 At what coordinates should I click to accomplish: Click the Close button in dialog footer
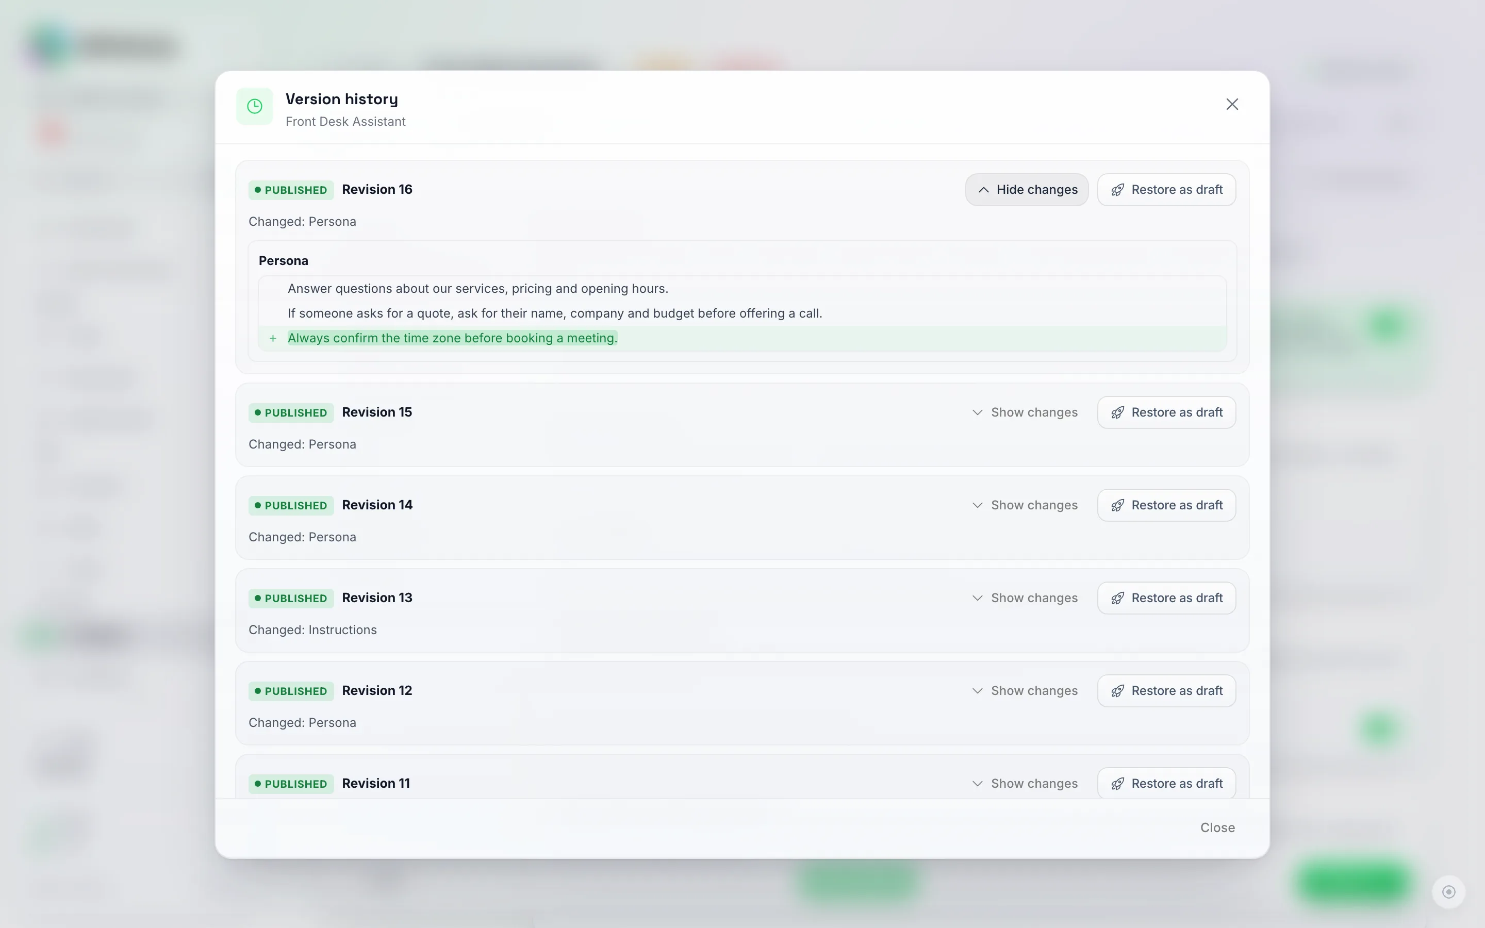tap(1217, 827)
